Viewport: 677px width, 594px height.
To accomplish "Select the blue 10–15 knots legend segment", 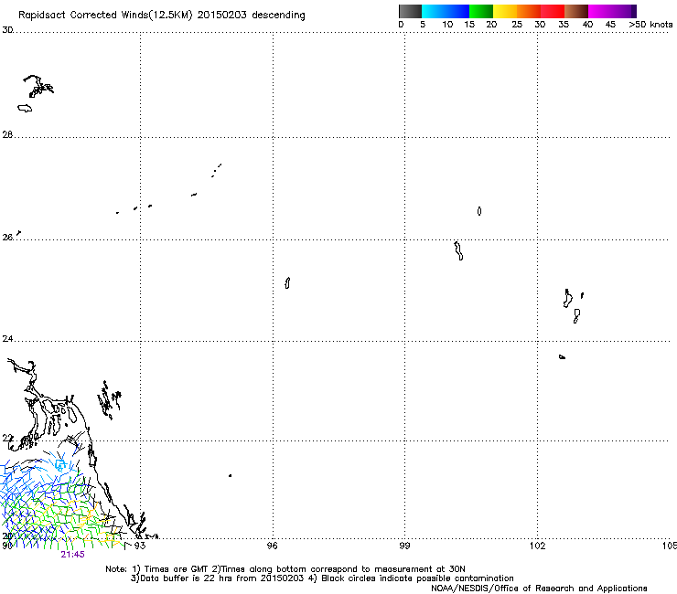I will pos(457,11).
